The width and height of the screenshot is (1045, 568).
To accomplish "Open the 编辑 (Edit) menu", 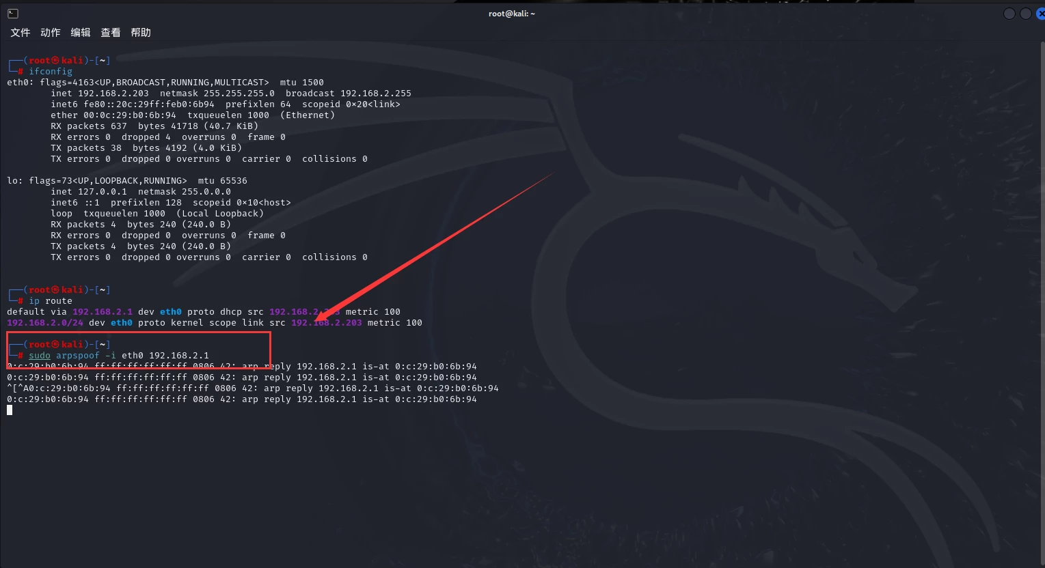I will (81, 33).
